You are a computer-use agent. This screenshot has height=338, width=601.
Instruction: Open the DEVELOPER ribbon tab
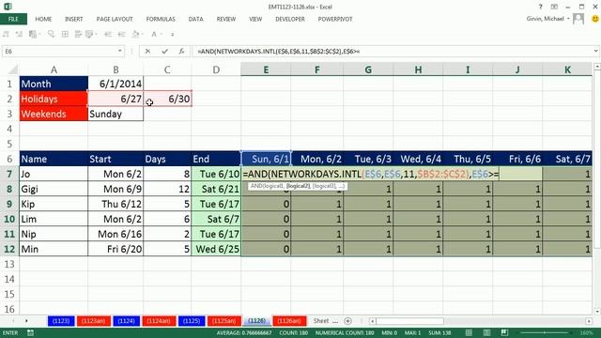coord(290,19)
